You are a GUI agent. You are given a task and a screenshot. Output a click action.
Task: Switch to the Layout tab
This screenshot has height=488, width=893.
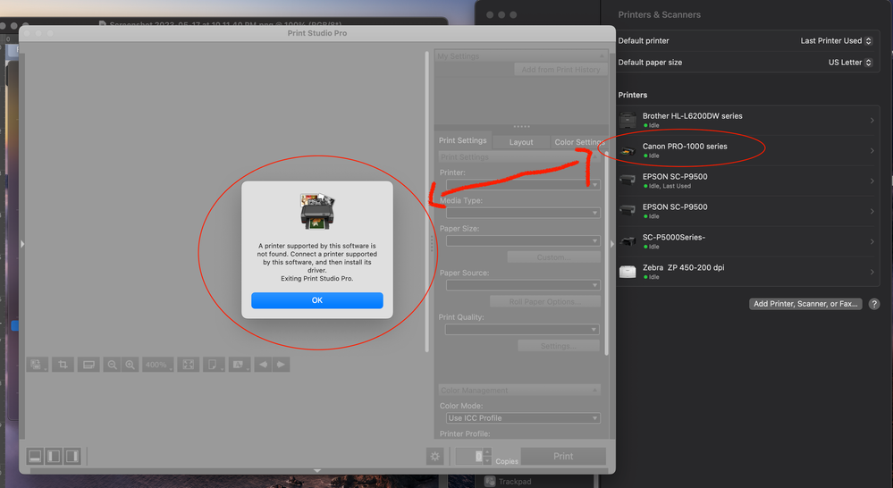pos(521,142)
